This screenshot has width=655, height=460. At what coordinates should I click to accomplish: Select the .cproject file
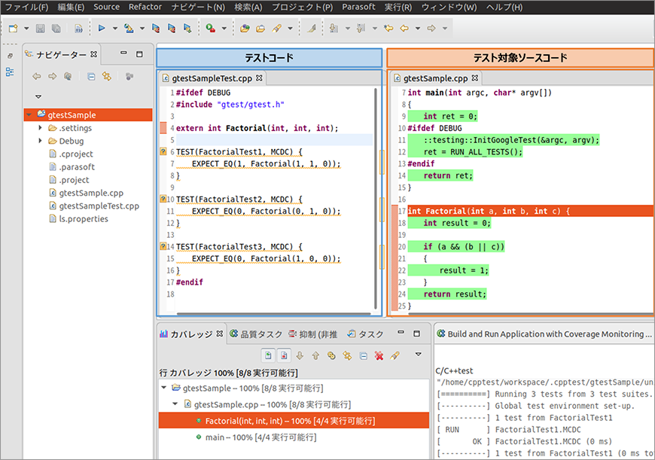coord(76,154)
